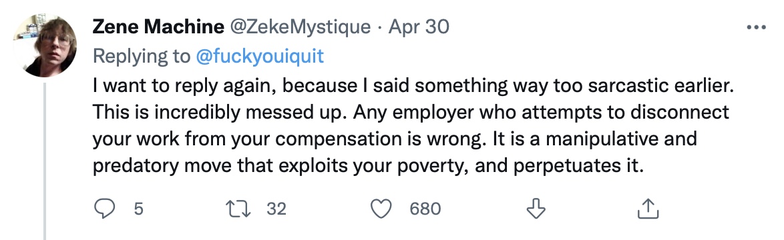Image resolution: width=784 pixels, height=240 pixels.
Task: Open the reply speech bubble icon
Action: tap(104, 209)
